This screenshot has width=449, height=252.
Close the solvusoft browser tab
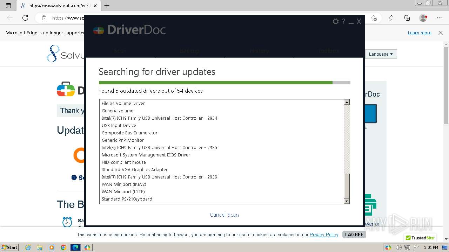95,6
